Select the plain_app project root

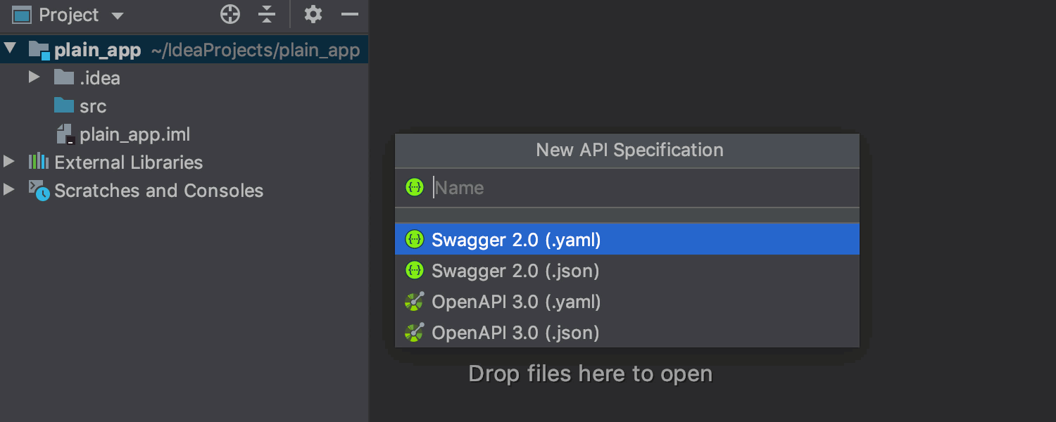184,50
